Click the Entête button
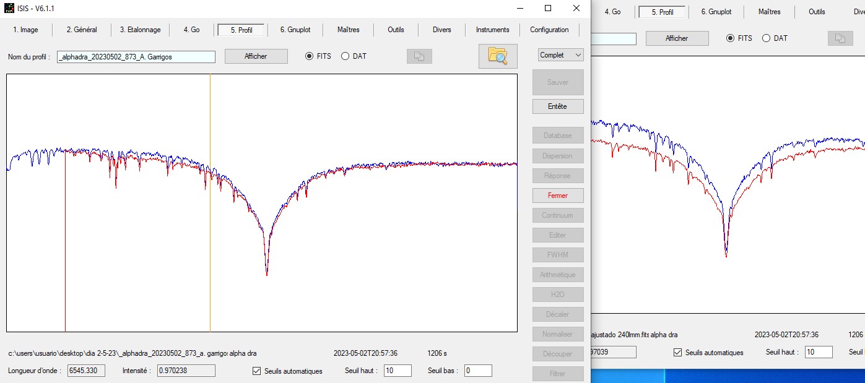The height and width of the screenshot is (383, 865). click(x=557, y=106)
